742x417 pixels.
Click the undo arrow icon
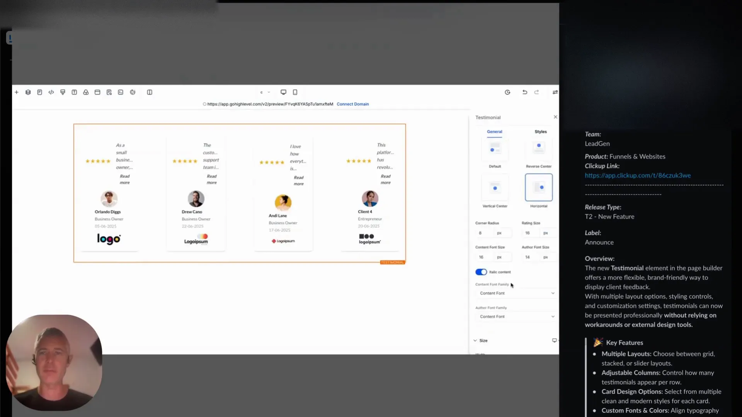[524, 92]
